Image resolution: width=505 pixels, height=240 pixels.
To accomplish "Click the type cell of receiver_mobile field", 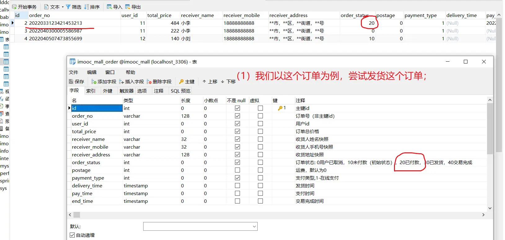I will tap(151, 147).
